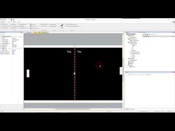The width and height of the screenshot is (175, 131).
Task: Switch to the Events ribbon tab
Action: click(x=19, y=22)
